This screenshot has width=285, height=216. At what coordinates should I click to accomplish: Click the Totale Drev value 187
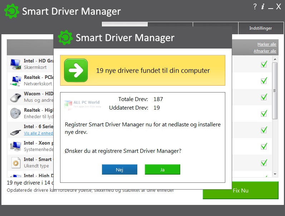(x=158, y=99)
